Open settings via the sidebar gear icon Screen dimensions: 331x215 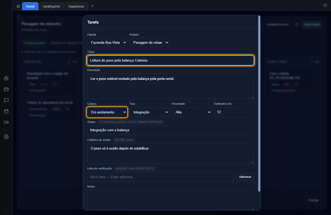pos(6,137)
